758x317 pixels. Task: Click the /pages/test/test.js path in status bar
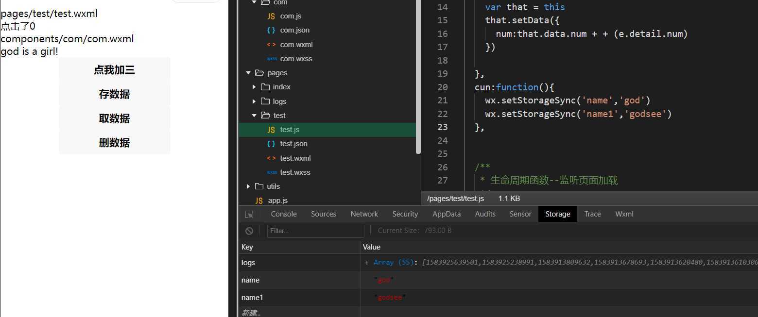coord(455,199)
